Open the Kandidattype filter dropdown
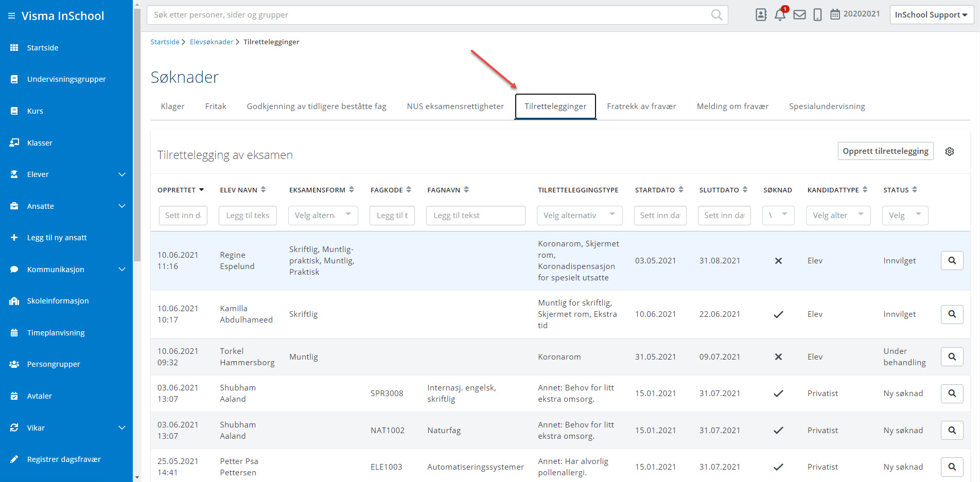 coord(838,216)
